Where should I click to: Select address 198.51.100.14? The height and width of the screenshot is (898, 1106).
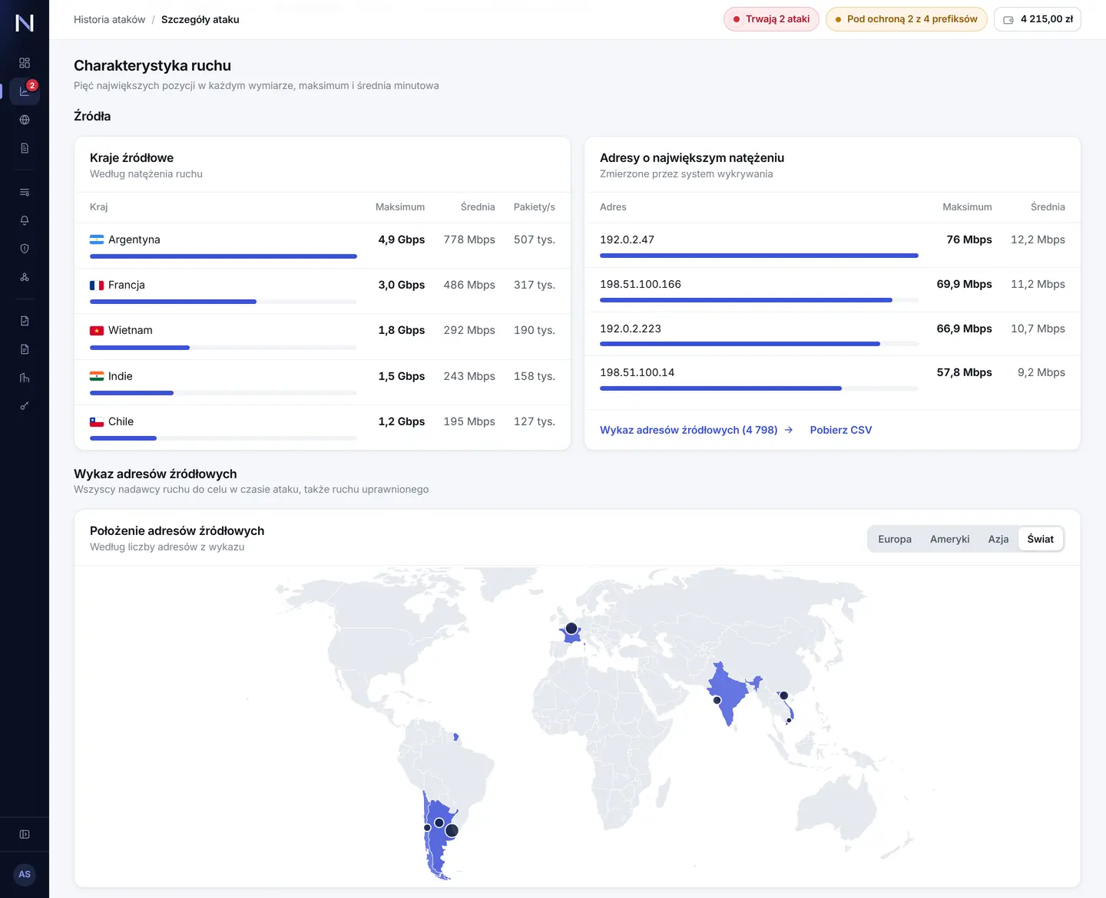[637, 372]
